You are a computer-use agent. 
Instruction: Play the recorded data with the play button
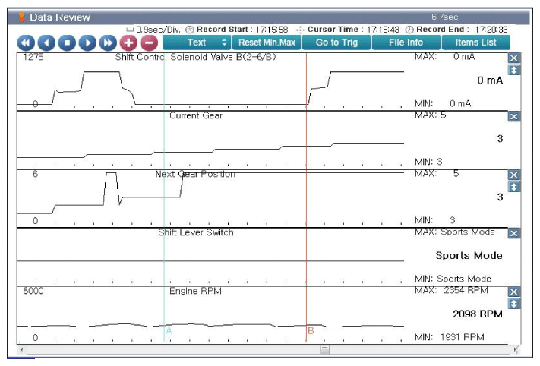tap(87, 43)
